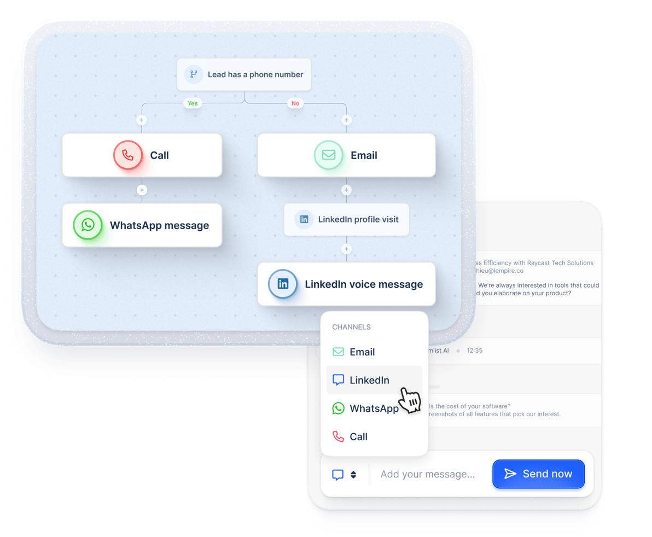Choose WhatsApp from the Channels menu
The width and height of the screenshot is (652, 537).
(374, 408)
